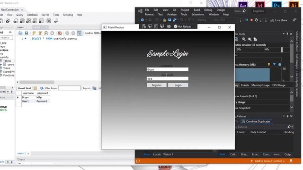Viewport: 303px width, 170px height.
Task: Toggle the highlighted Workbench query toolbar button
Action: (80, 33)
